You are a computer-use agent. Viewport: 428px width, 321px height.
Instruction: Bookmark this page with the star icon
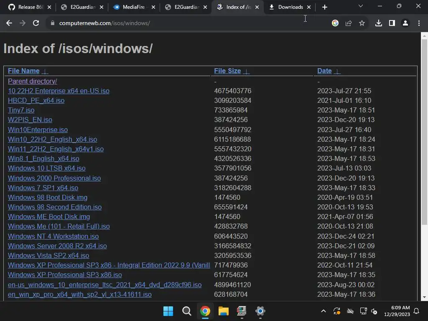point(362,23)
